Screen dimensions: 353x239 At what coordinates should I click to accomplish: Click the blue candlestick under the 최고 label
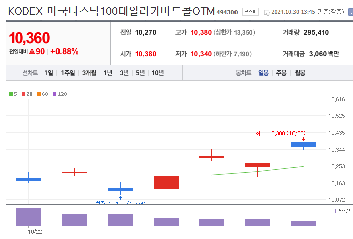coord(303,144)
